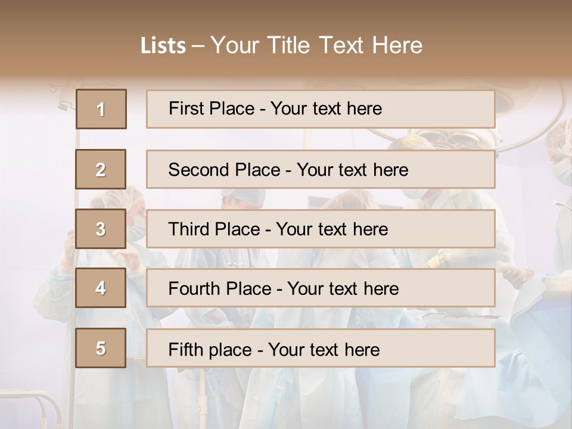Viewport: 572px width, 429px height.
Task: Click the words 'Fifth place' in fifth bar
Action: coord(210,350)
